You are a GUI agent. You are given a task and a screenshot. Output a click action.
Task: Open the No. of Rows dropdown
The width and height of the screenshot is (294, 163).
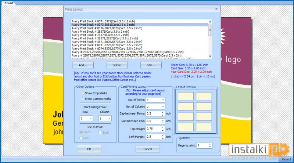(x=163, y=100)
